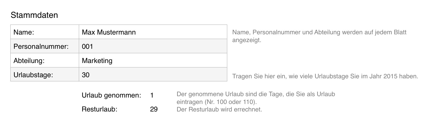The height and width of the screenshot is (136, 431).
Task: Click the word angezeigt in the note
Action: click(247, 40)
